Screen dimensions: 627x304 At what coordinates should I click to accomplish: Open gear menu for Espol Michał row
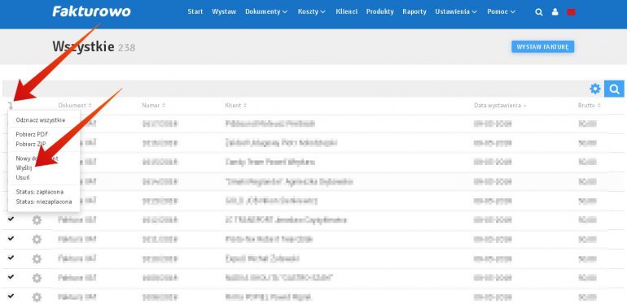point(37,258)
